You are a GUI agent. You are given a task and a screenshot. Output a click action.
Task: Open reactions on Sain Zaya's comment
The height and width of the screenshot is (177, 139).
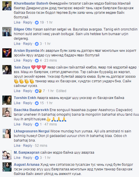coord(38,91)
